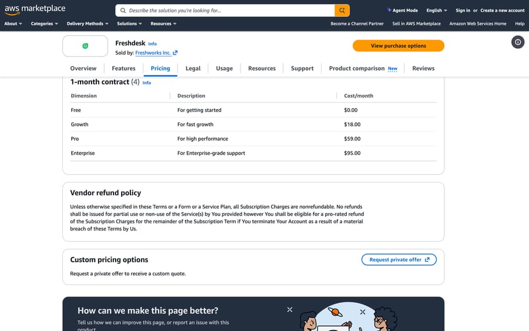529x331 pixels.
Task: Click the magnifier icon in search box
Action: pos(123,11)
